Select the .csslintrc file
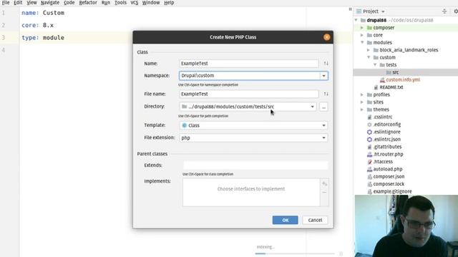 (x=383, y=117)
